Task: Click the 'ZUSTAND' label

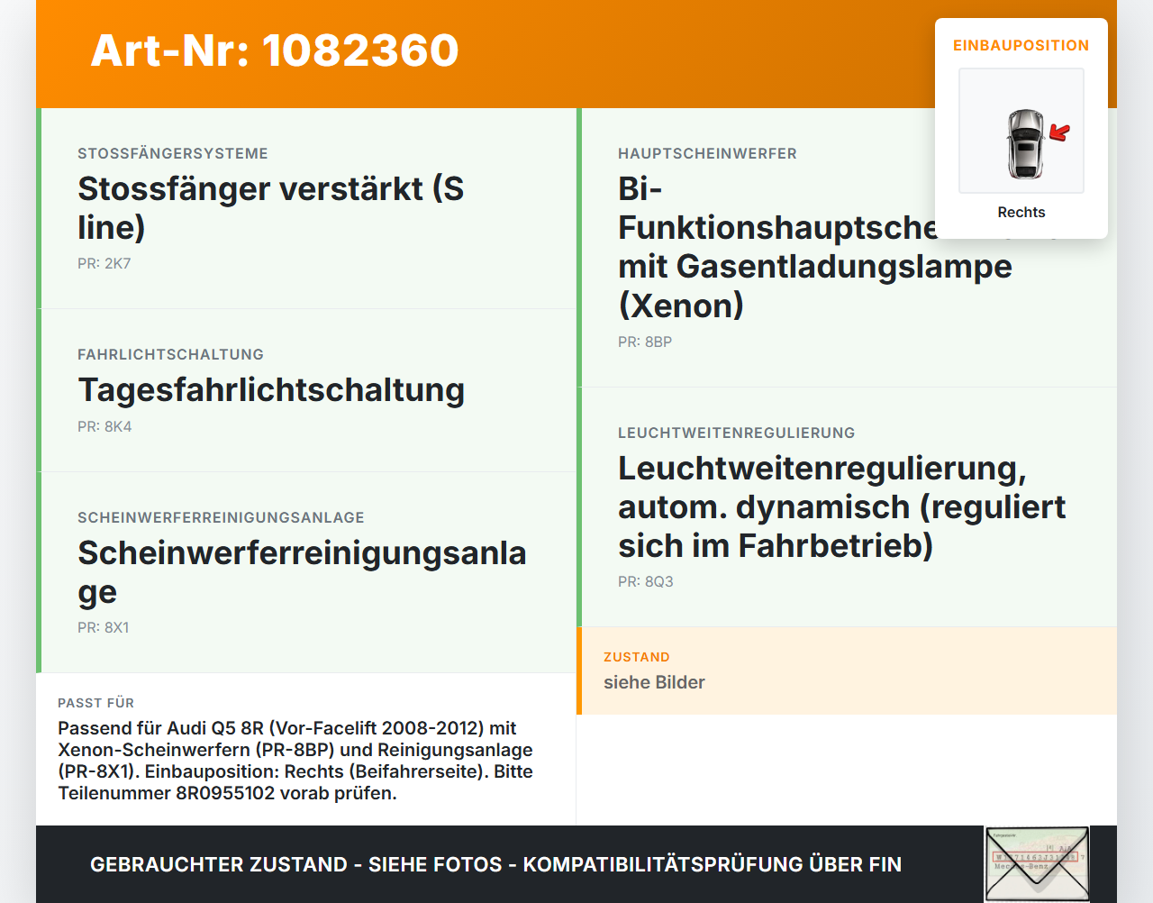Action: (x=637, y=657)
